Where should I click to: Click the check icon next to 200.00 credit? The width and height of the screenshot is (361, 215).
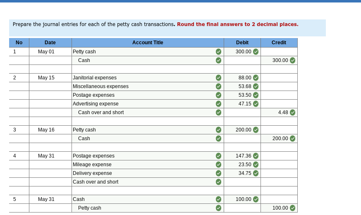pos(292,139)
